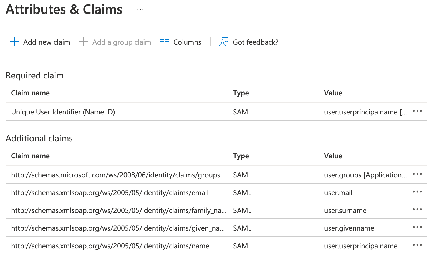Open the ellipsis menu for the given_name claim row
Screen dimensions: 434x265
click(x=417, y=227)
